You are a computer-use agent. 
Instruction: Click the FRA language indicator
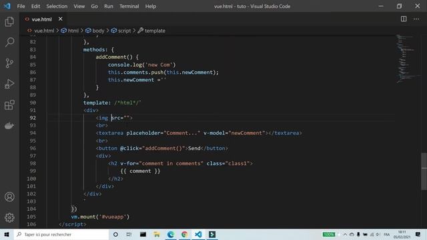click(x=386, y=234)
